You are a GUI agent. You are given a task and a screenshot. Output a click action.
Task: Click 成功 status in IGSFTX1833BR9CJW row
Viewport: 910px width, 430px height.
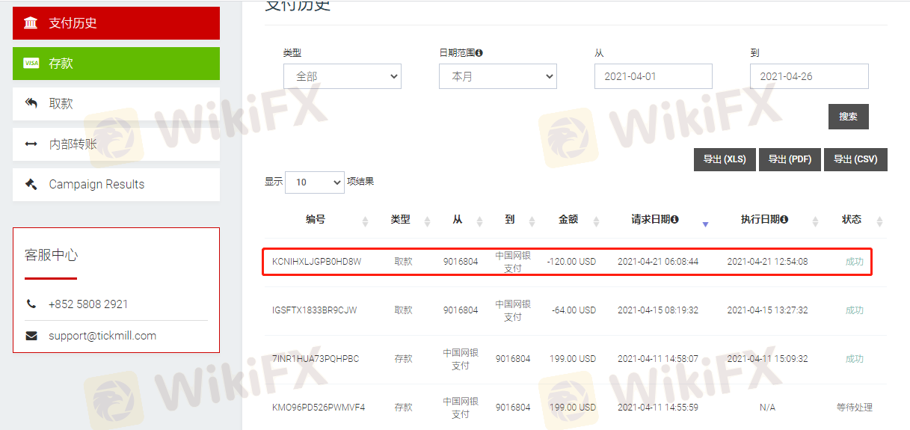[855, 310]
